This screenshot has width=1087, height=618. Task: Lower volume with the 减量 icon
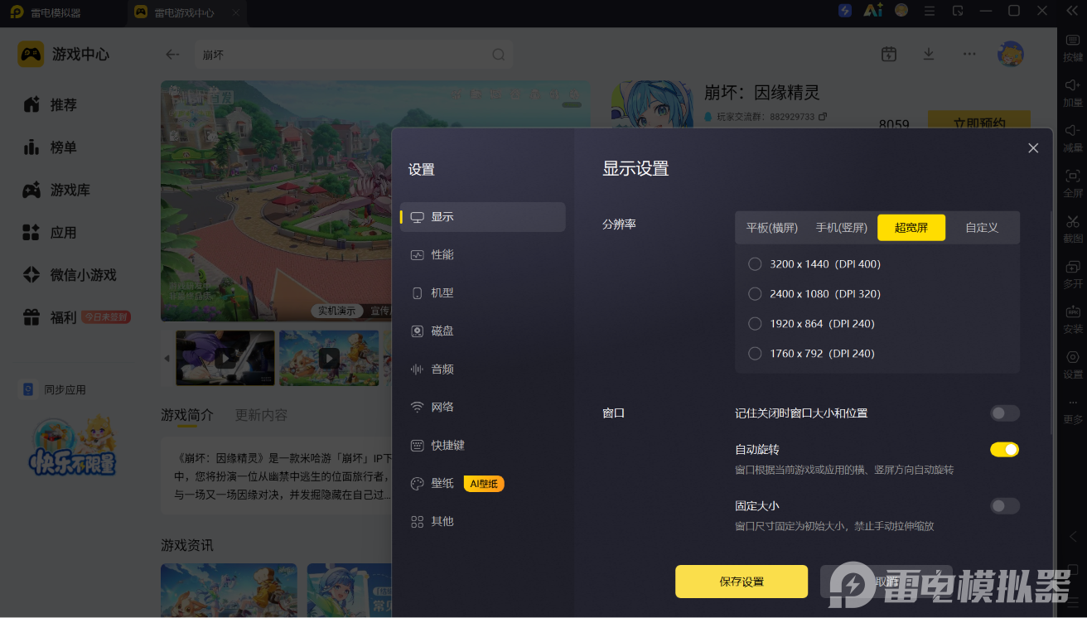coord(1073,131)
